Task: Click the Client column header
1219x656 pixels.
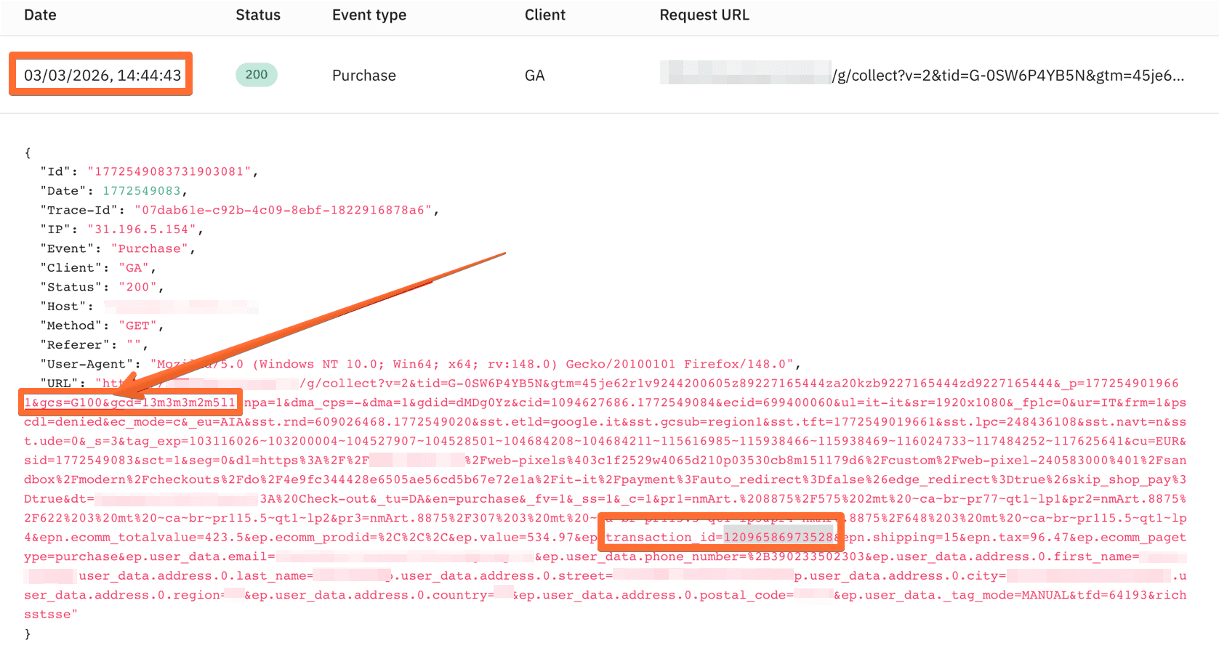Action: (x=544, y=15)
